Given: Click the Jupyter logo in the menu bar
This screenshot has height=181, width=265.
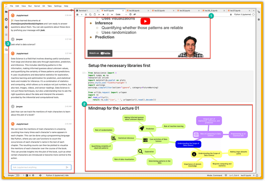Looking at the screenshot, I should click(x=6, y=6).
